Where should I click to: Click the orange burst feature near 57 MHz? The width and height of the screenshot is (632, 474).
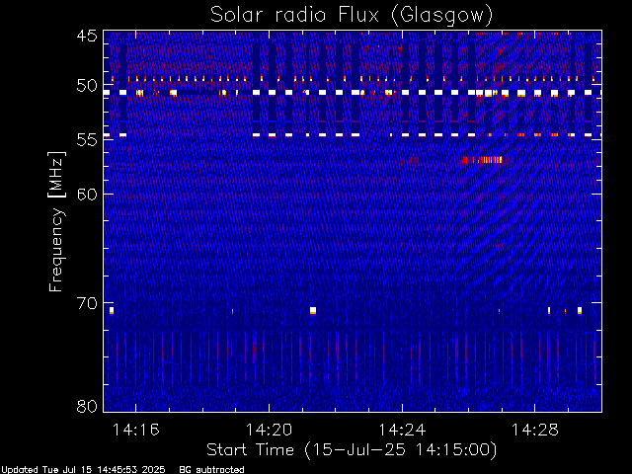pyautogui.click(x=482, y=160)
